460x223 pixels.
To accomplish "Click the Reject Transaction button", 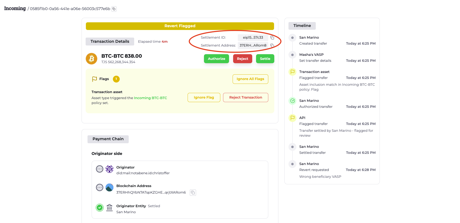I will pyautogui.click(x=246, y=97).
